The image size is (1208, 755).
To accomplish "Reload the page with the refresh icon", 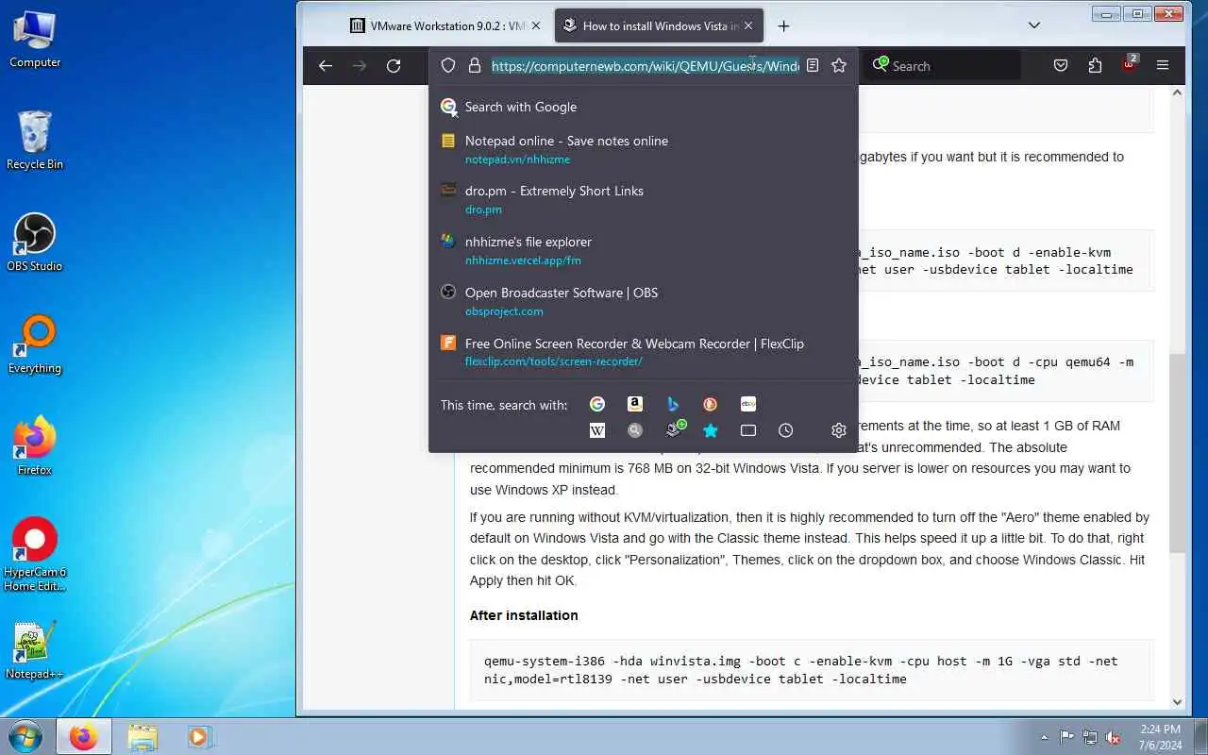I will tap(394, 66).
